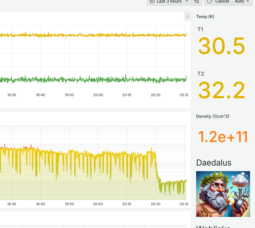Click the 19:40 label on lower chart axis

coord(41,204)
